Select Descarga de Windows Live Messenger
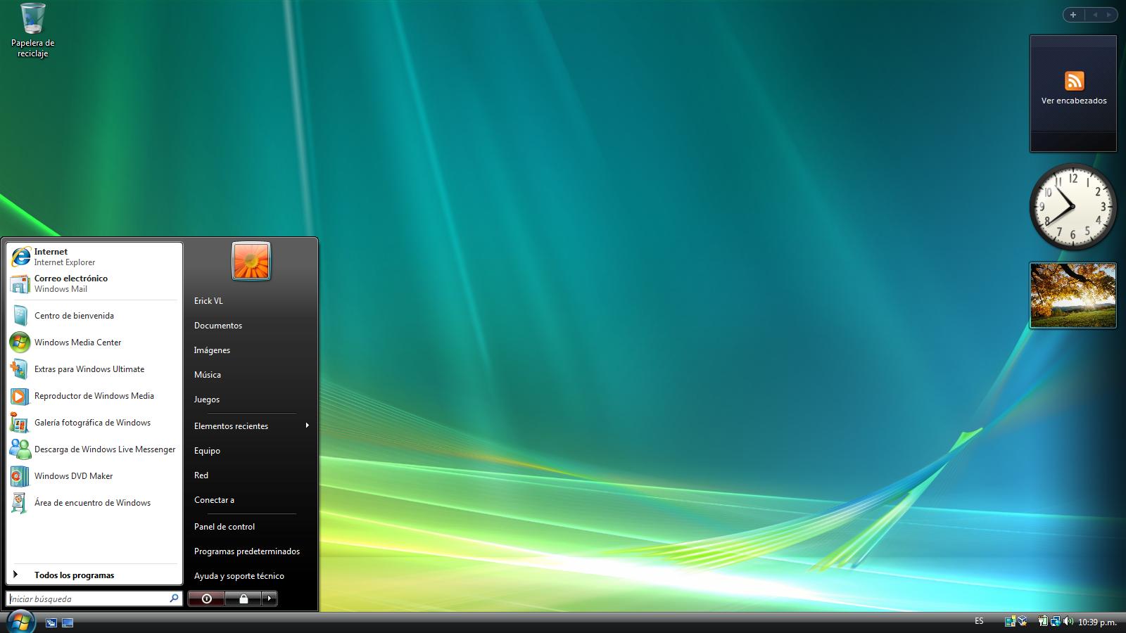The width and height of the screenshot is (1126, 633). [105, 449]
